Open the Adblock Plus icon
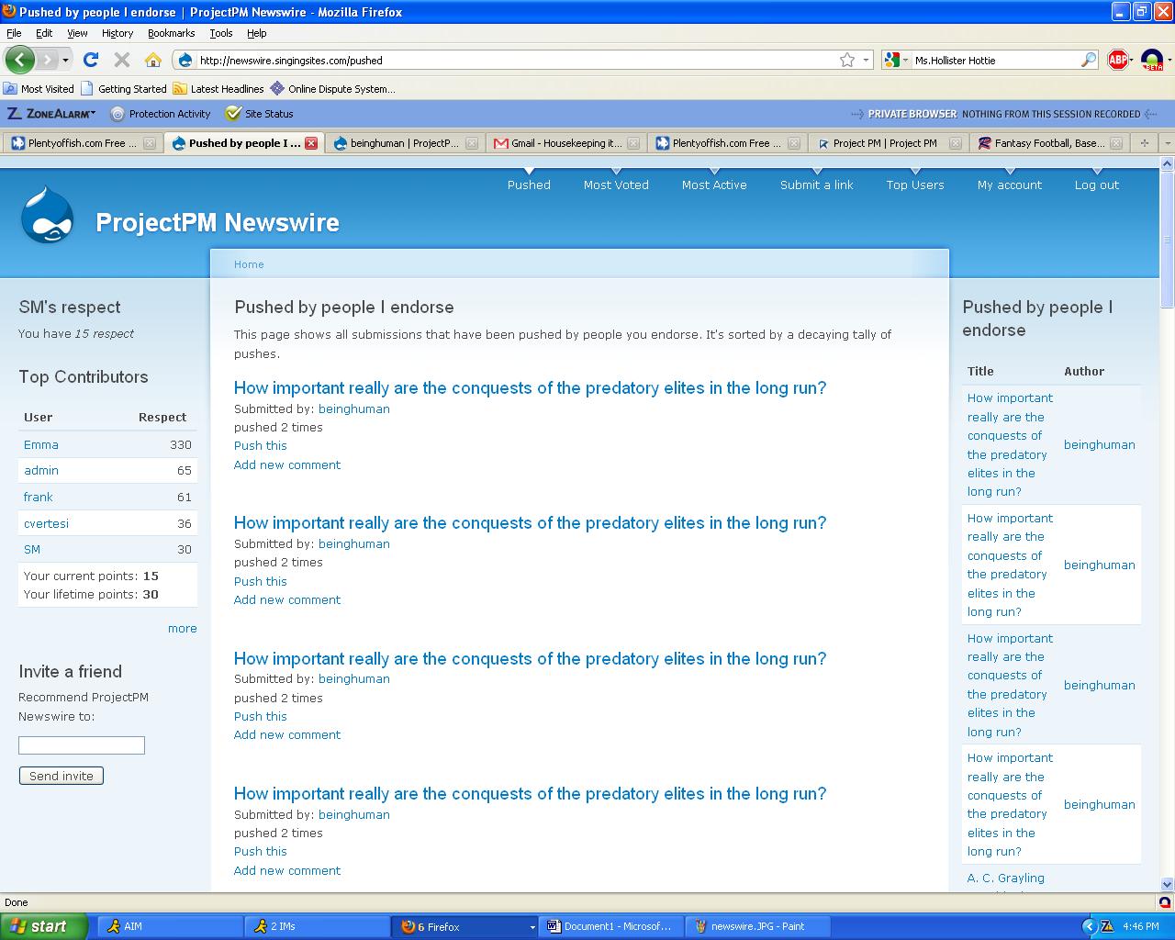Image resolution: width=1175 pixels, height=940 pixels. coord(1118,60)
